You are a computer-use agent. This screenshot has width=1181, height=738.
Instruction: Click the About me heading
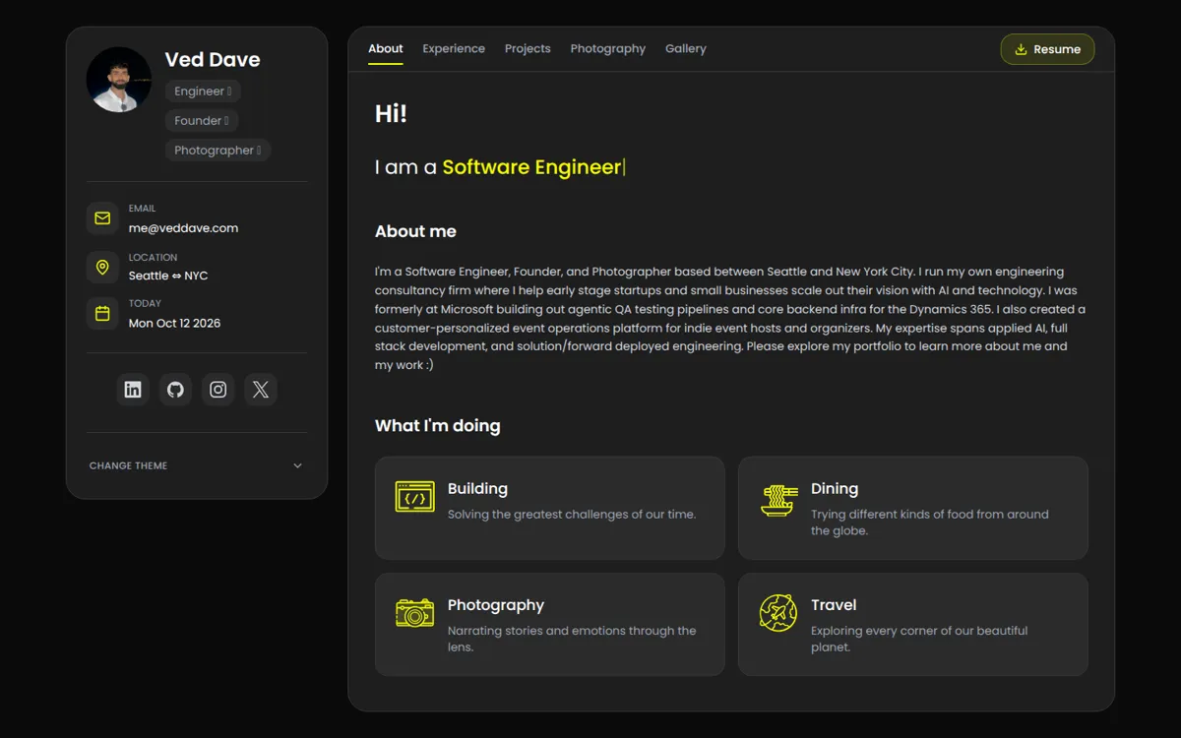(x=415, y=231)
